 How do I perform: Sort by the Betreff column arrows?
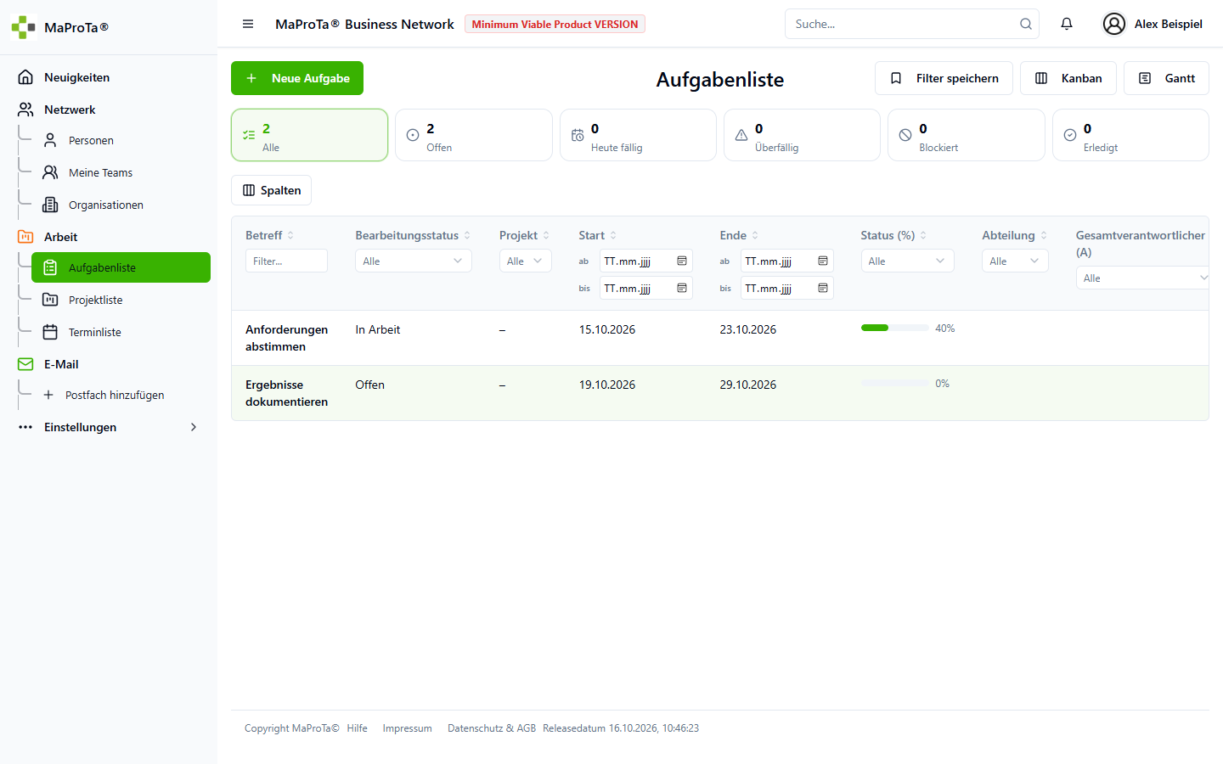tap(290, 235)
